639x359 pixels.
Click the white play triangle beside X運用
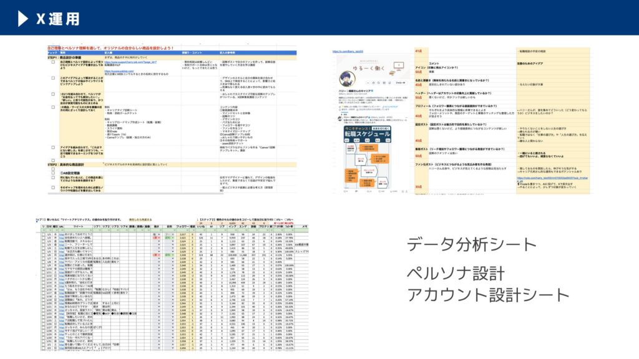coord(23,19)
